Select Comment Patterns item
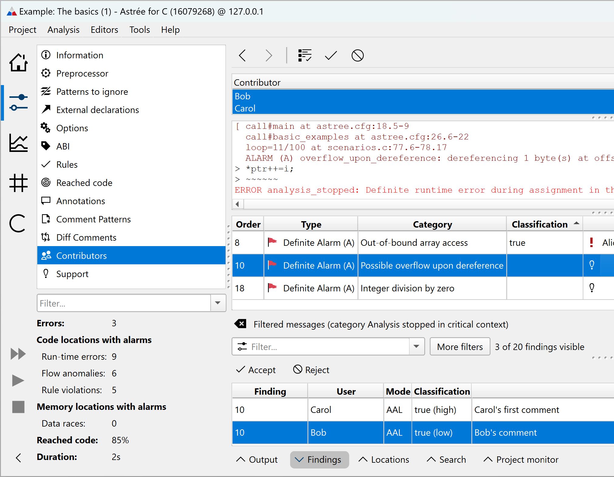Viewport: 614px width, 477px height. point(131,219)
